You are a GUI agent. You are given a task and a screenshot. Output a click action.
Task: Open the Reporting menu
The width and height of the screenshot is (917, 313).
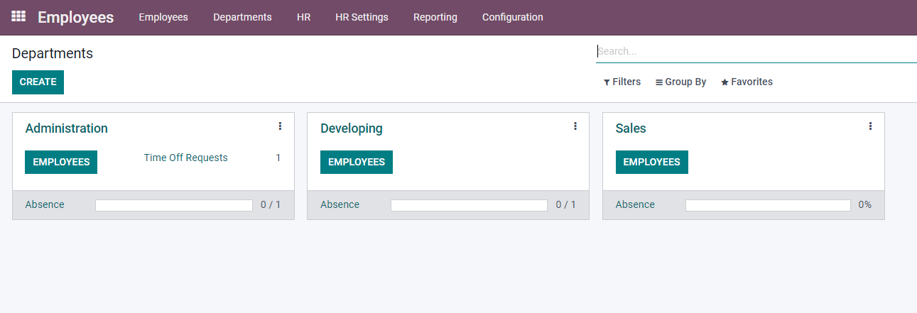coord(435,17)
